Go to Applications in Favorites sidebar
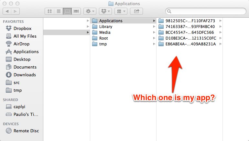Image resolution: width=249 pixels, height=141 pixels. click(22, 52)
